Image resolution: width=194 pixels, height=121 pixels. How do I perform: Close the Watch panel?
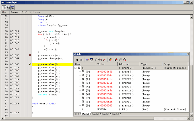[187, 54]
